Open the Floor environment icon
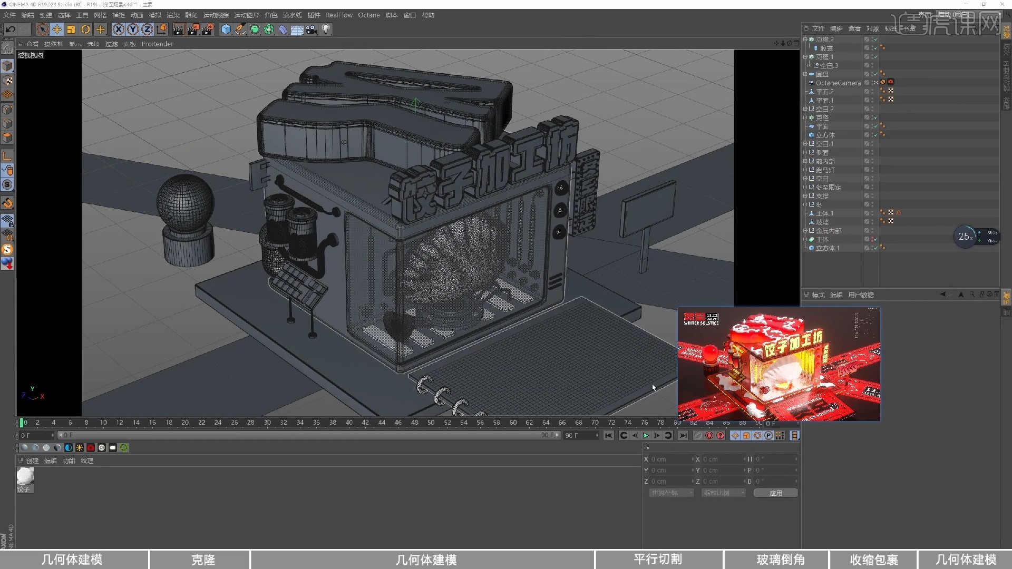This screenshot has width=1012, height=569. 297,30
